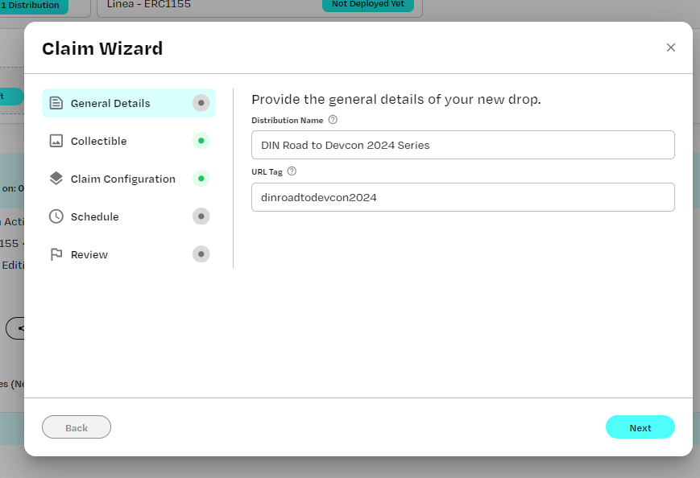
Task: Click the Claim Configuration layers icon
Action: pyautogui.click(x=56, y=179)
